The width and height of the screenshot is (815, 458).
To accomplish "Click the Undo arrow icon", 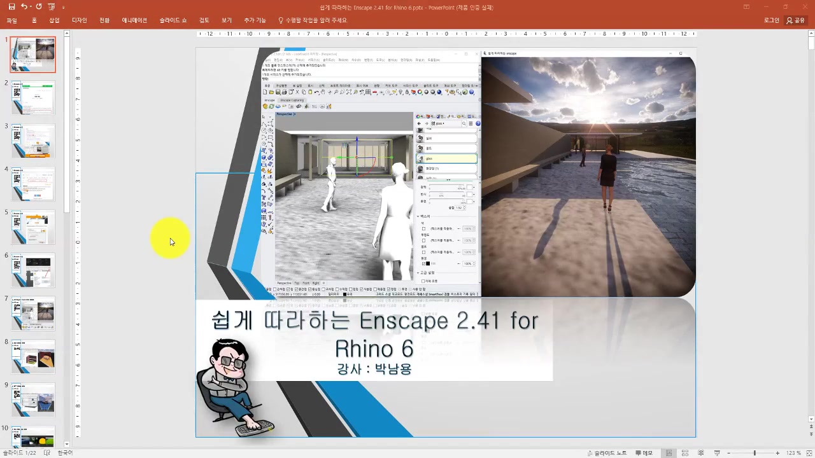I will 24,7.
